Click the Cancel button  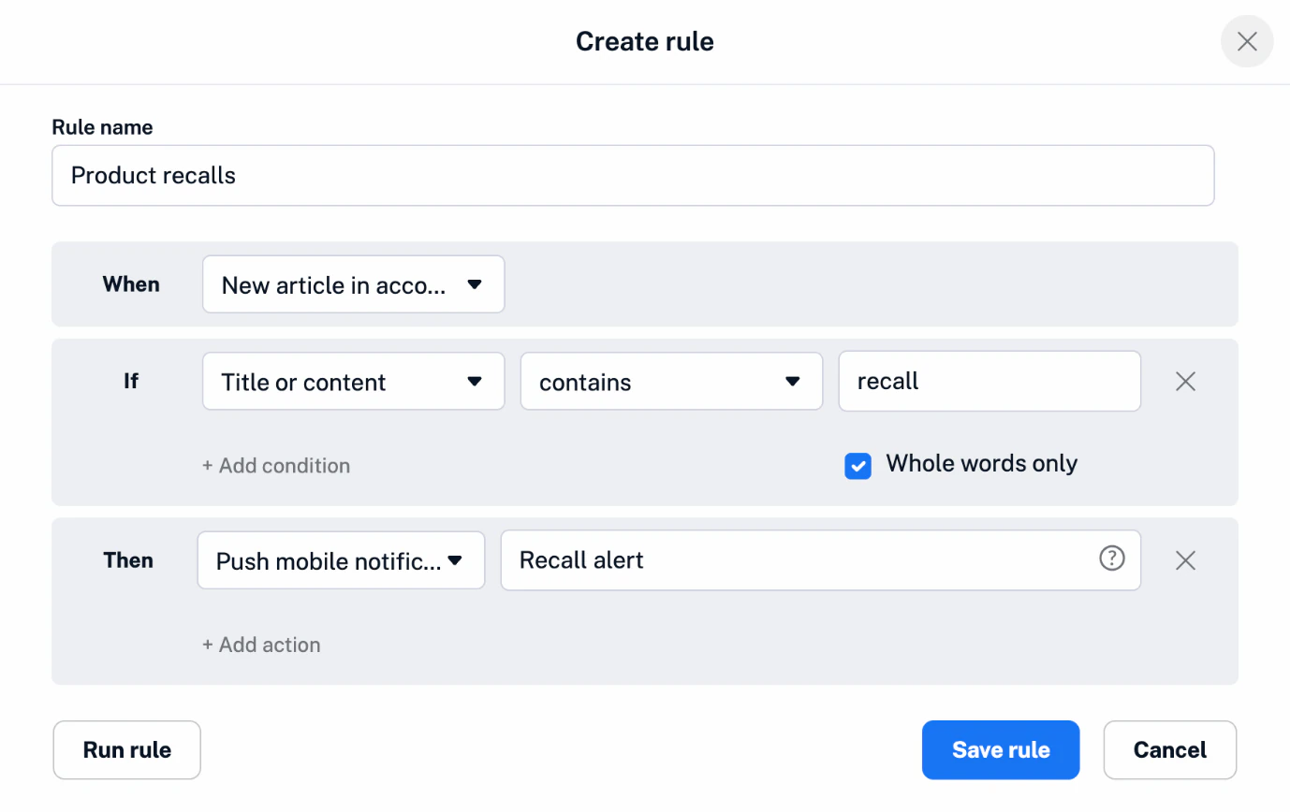1170,750
